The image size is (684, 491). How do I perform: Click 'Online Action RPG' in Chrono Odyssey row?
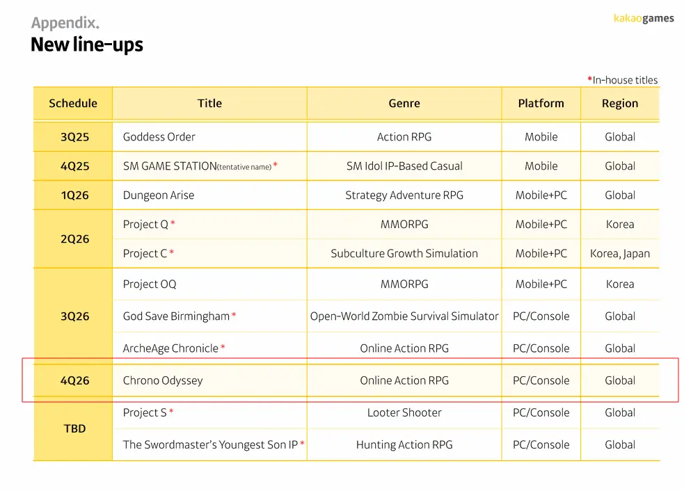404,380
